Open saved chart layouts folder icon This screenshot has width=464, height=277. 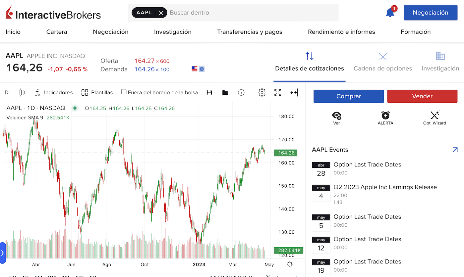point(225,93)
